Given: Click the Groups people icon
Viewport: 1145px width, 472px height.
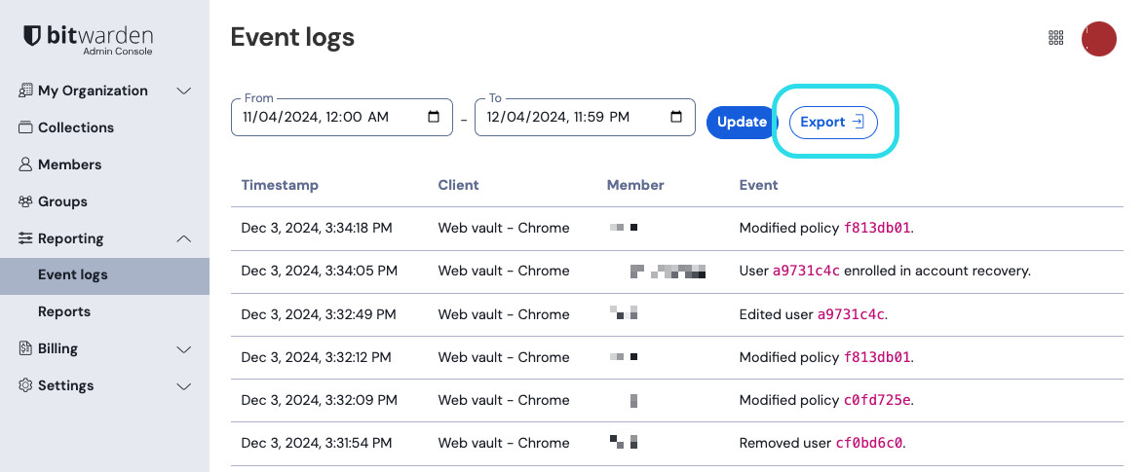Looking at the screenshot, I should 25,201.
